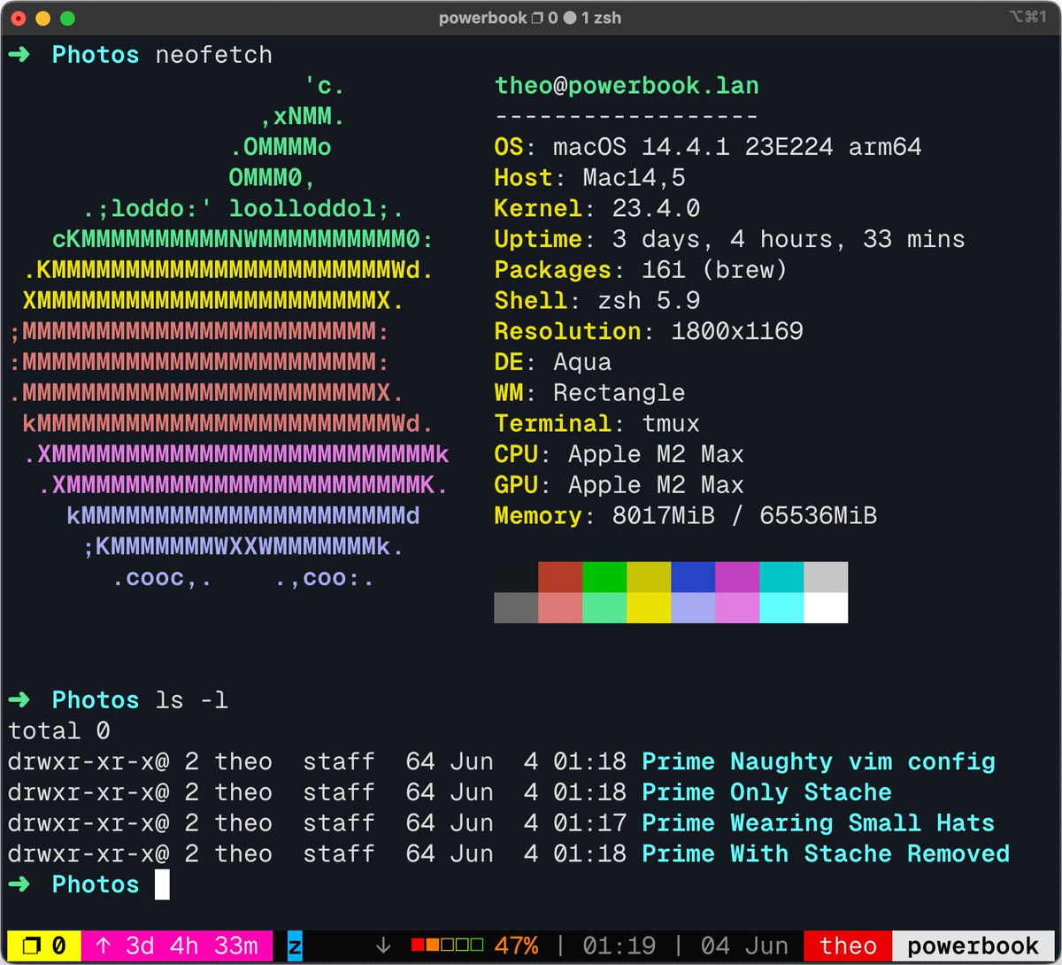The width and height of the screenshot is (1062, 965).
Task: Click the directory Prime Wearing Small Hats
Action: pyautogui.click(x=819, y=823)
